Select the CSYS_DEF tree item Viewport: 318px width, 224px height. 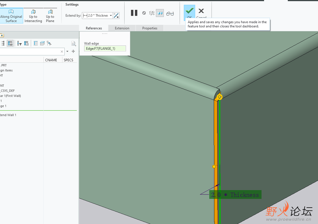click(x=7, y=91)
